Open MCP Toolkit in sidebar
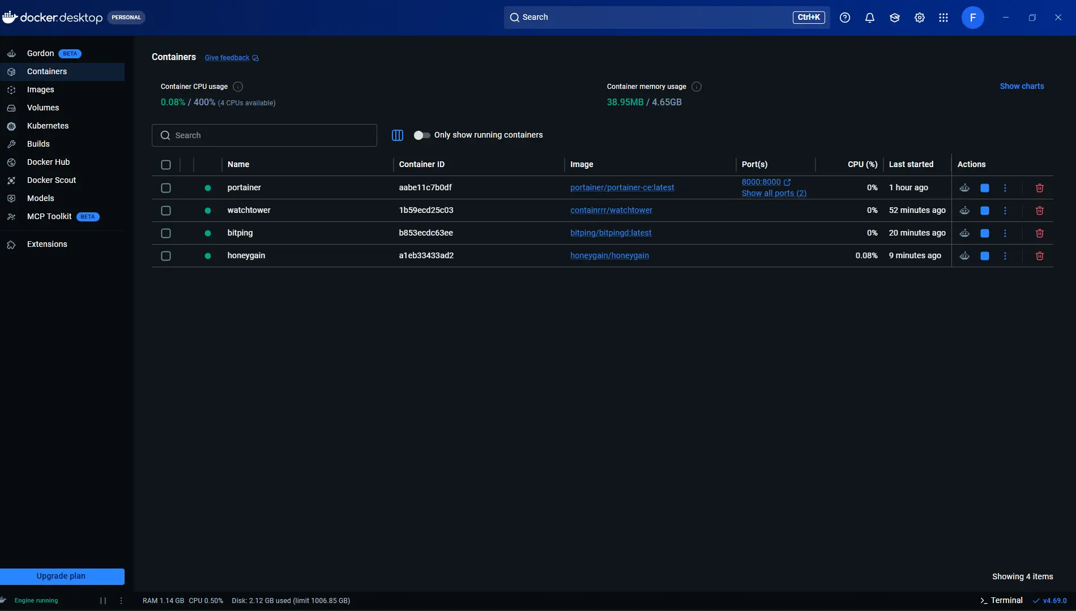This screenshot has width=1076, height=611. click(x=62, y=216)
